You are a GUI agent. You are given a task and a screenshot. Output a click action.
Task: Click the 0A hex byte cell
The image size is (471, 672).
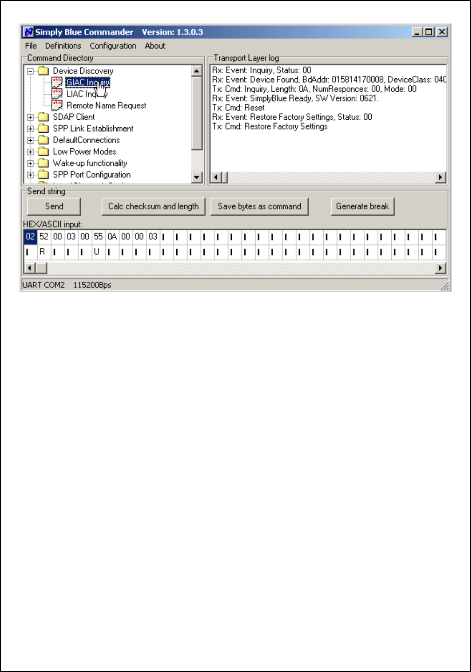[112, 237]
